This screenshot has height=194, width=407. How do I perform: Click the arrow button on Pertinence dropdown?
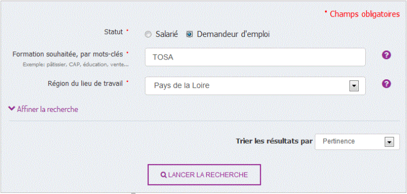coord(389,142)
